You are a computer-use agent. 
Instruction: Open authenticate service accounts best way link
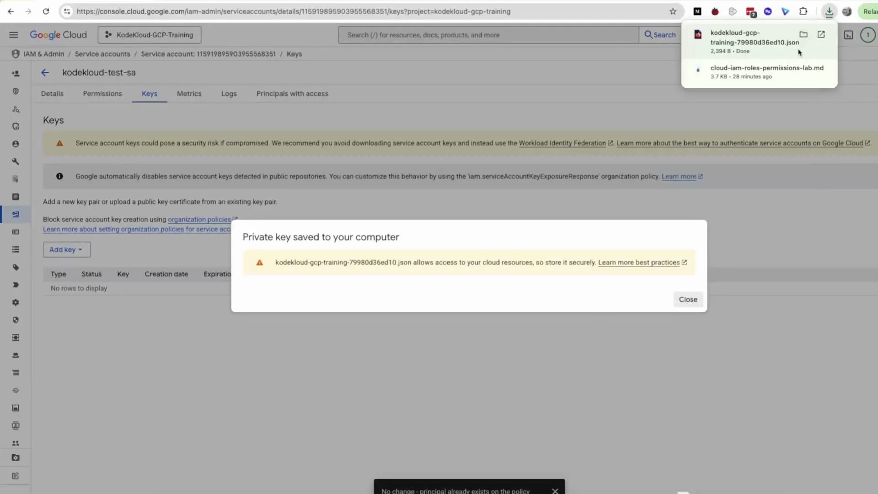(743, 143)
